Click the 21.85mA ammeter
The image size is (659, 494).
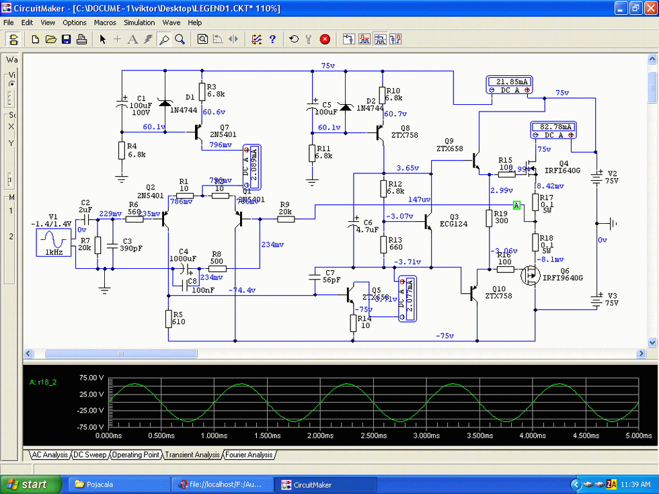(x=510, y=85)
